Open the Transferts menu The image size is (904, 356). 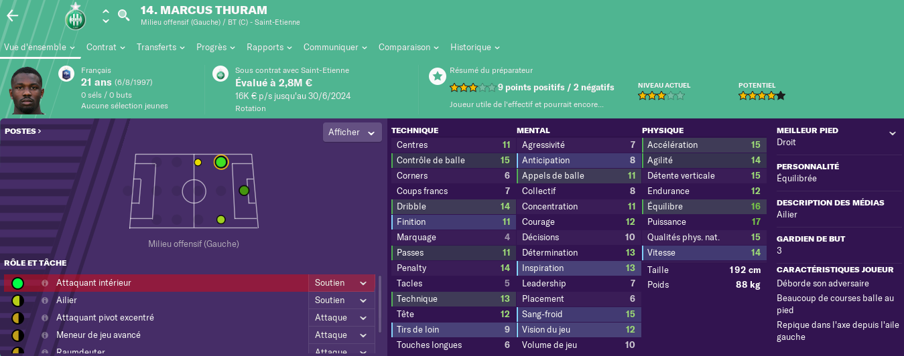click(x=161, y=48)
